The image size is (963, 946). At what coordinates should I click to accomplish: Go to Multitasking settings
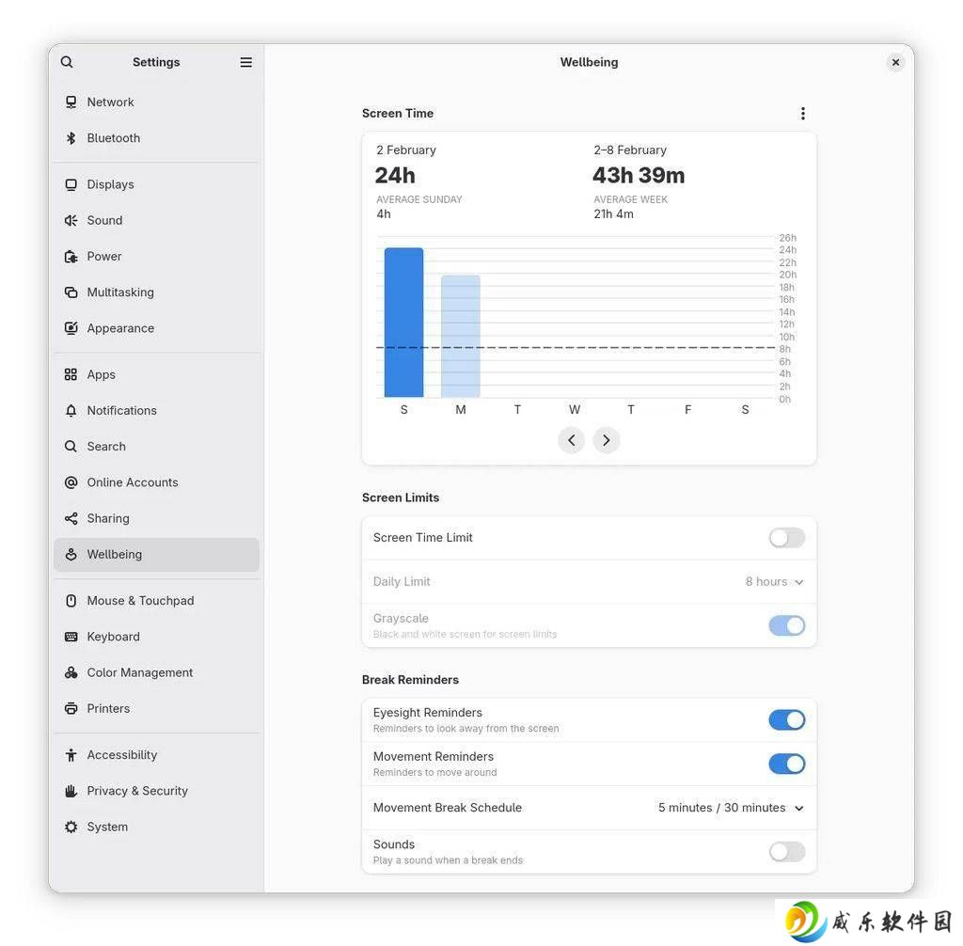pyautogui.click(x=156, y=292)
